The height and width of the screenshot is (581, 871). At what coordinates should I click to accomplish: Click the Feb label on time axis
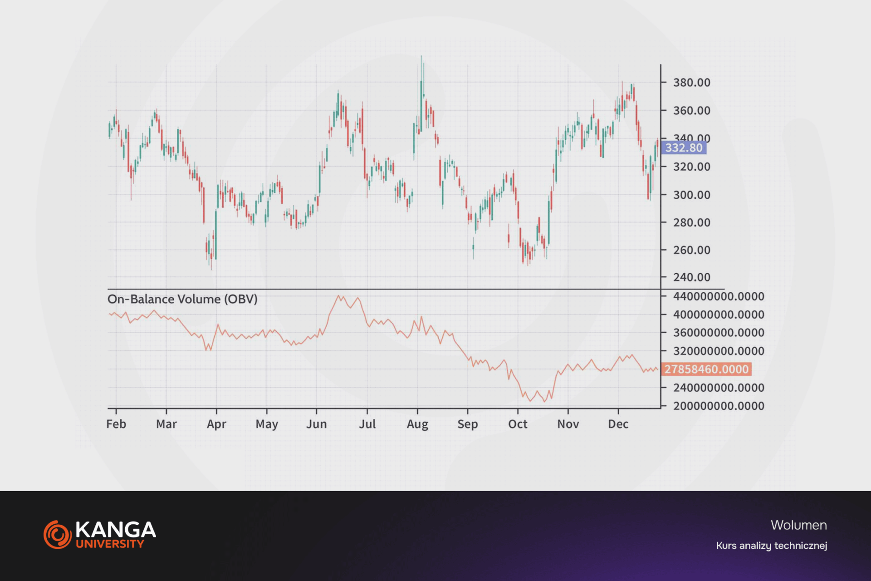coord(116,424)
